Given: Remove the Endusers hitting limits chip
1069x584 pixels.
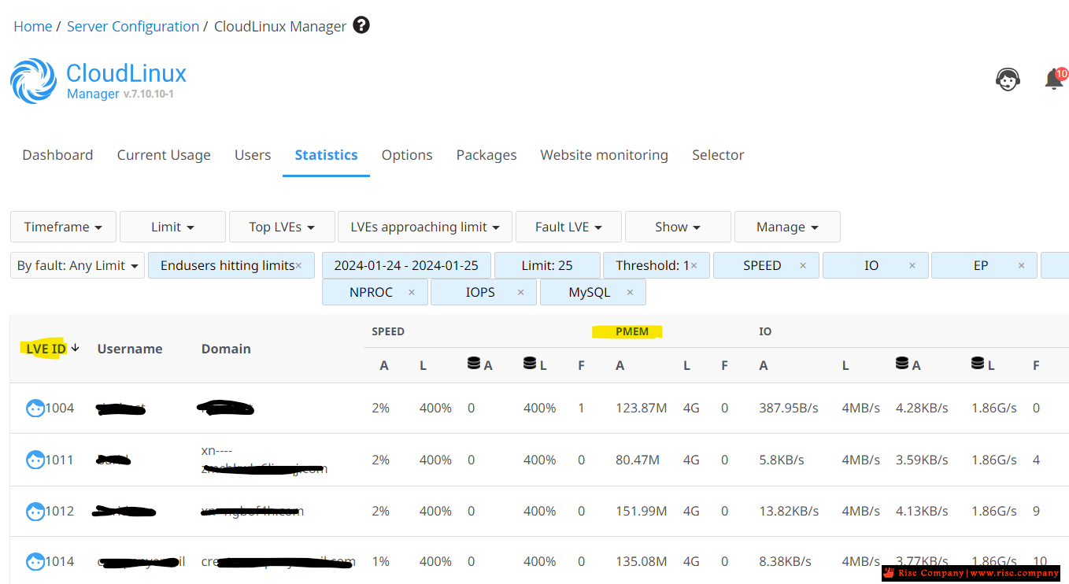Looking at the screenshot, I should point(298,266).
